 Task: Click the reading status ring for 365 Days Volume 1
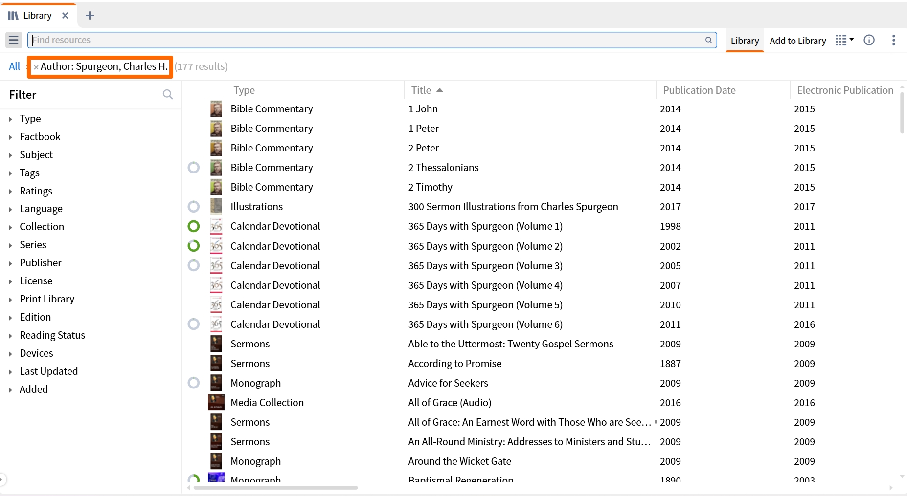coord(194,226)
